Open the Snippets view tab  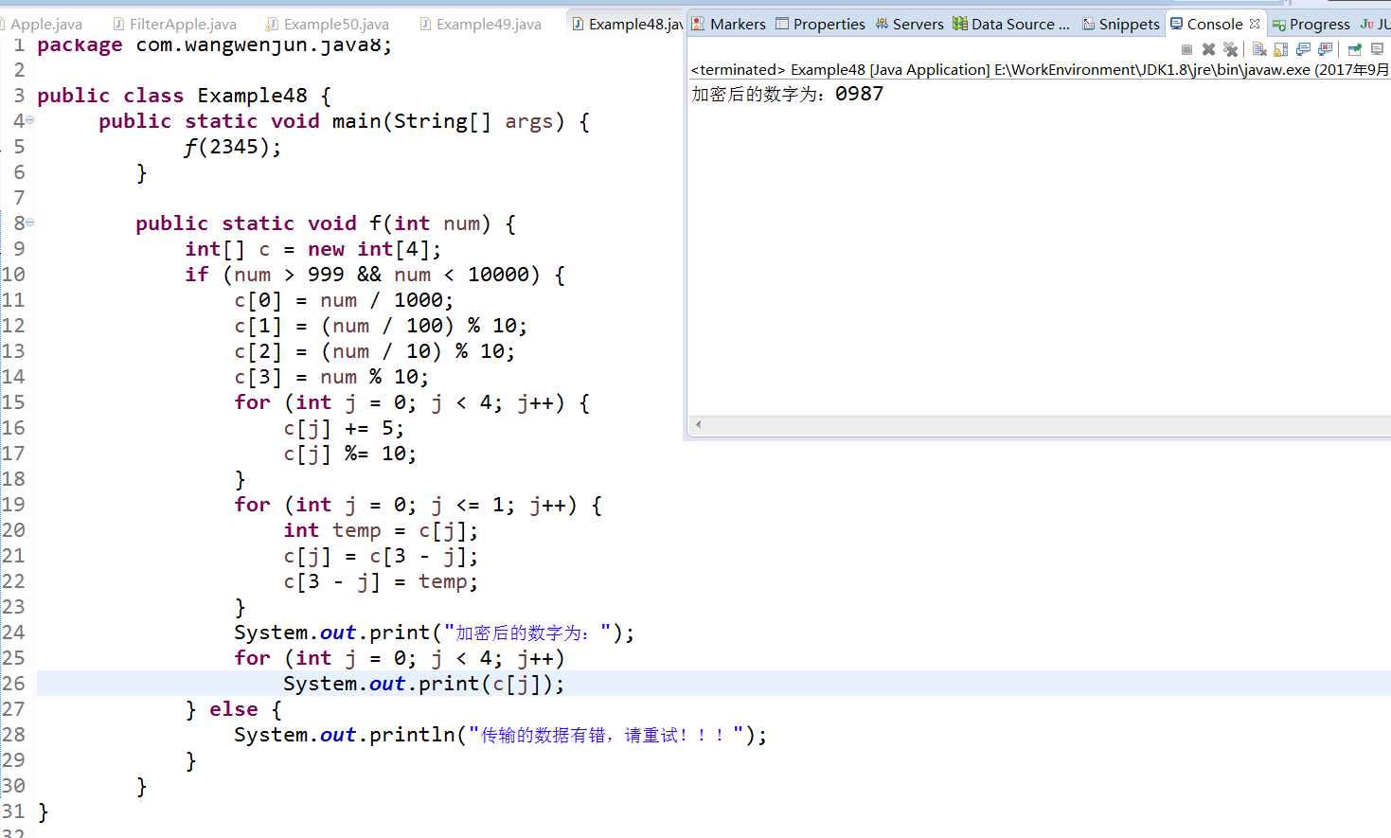[x=1120, y=24]
